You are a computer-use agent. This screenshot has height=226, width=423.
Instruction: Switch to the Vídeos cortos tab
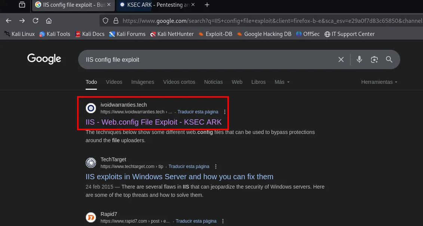pos(179,82)
